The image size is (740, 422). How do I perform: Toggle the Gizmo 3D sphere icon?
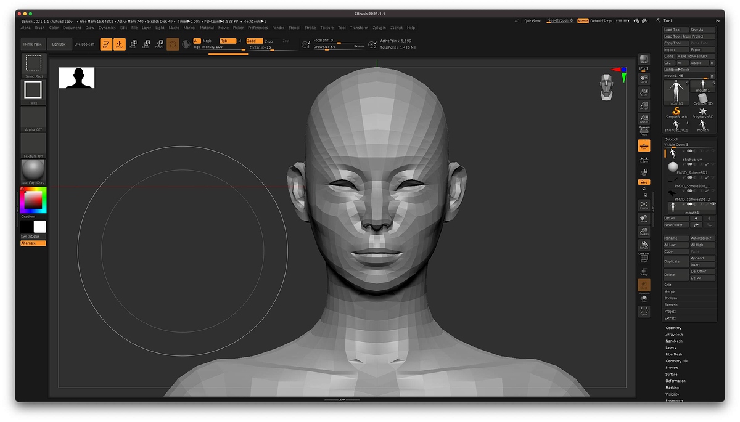pos(173,44)
